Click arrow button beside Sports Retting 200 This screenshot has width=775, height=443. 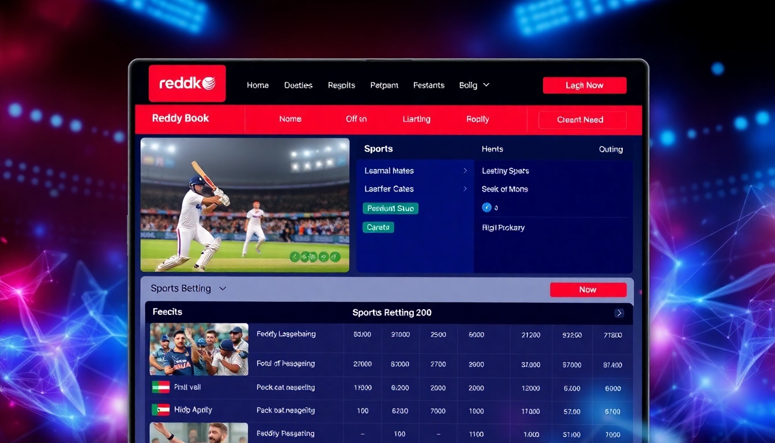click(619, 313)
